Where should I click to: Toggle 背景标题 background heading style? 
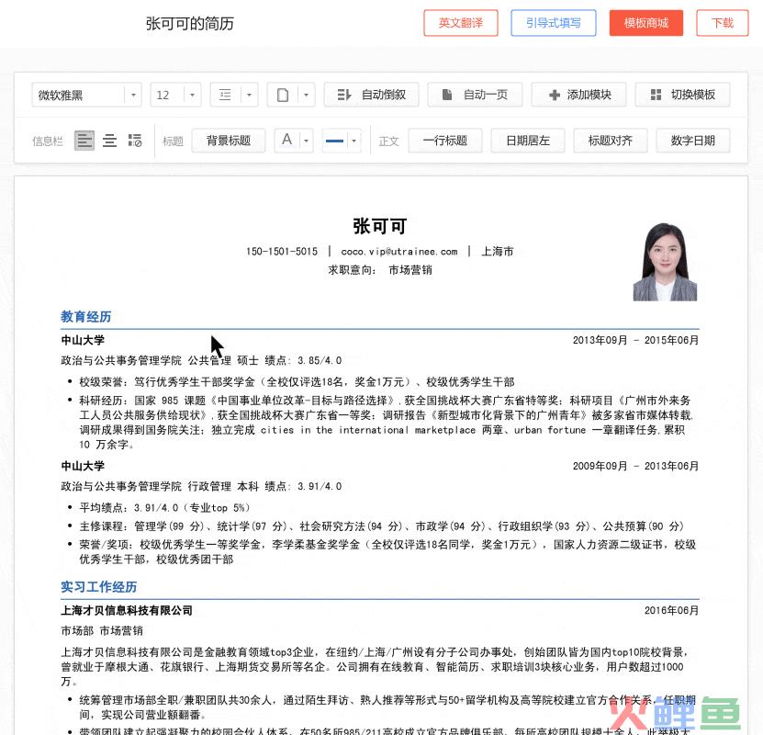(x=229, y=141)
